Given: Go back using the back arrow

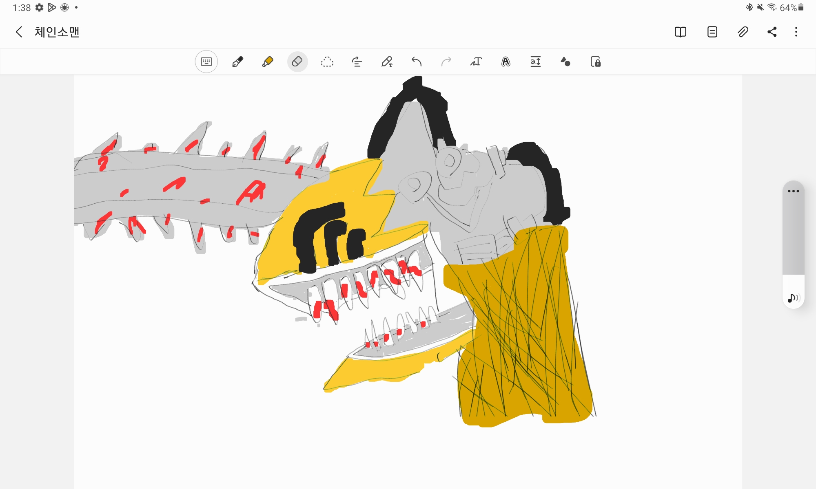Looking at the screenshot, I should [19, 32].
